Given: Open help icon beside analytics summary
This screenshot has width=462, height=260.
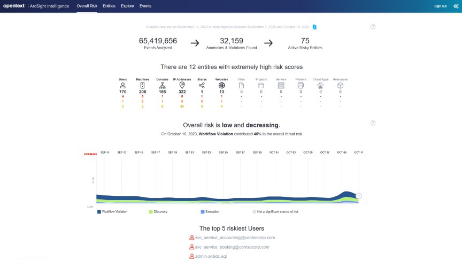Looking at the screenshot, I should [x=373, y=27].
